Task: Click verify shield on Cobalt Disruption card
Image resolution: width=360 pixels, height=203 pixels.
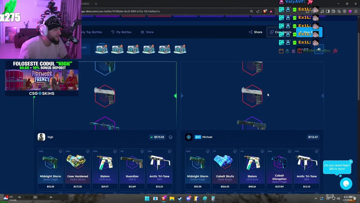Action: 289,151
